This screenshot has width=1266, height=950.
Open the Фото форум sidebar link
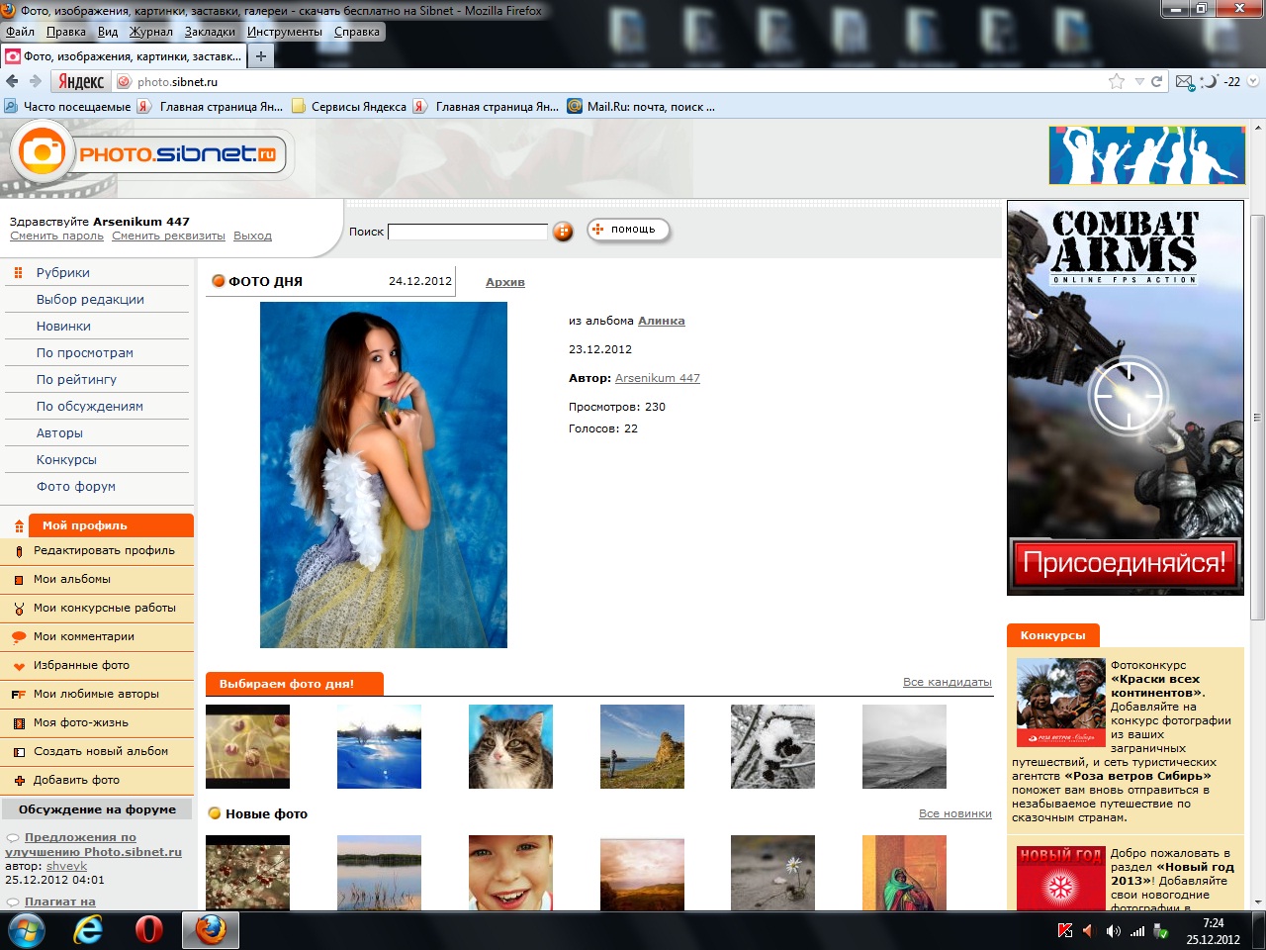(76, 487)
